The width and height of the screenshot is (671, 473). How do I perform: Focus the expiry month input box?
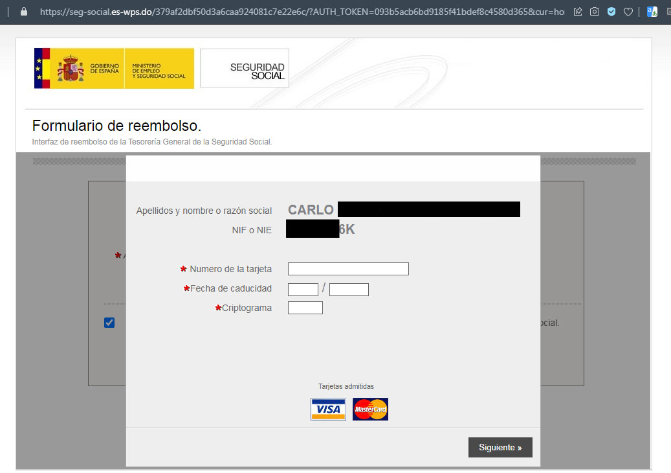[x=303, y=290]
